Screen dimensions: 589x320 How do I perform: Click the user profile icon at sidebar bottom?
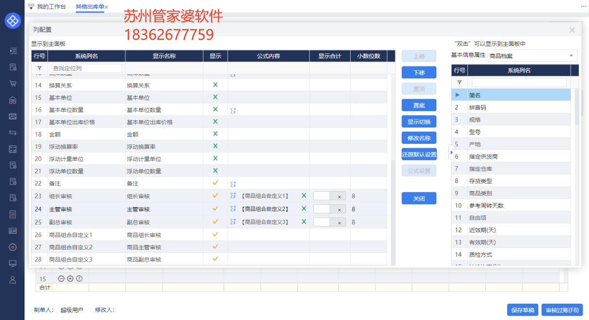[x=12, y=280]
